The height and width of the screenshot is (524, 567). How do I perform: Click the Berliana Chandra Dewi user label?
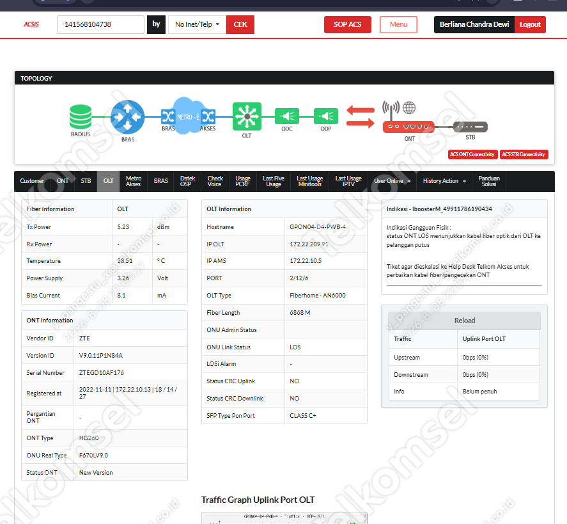point(474,24)
